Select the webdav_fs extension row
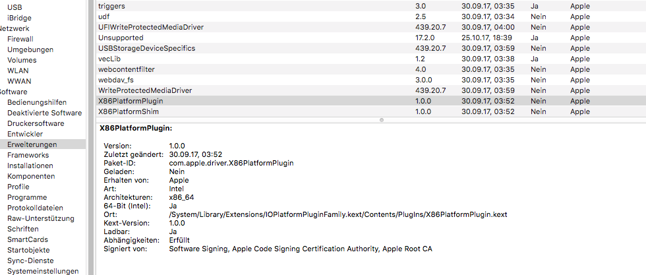 115,80
